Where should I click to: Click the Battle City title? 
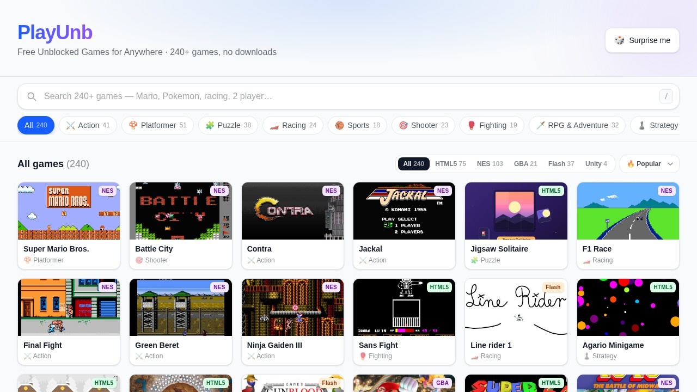click(x=154, y=249)
